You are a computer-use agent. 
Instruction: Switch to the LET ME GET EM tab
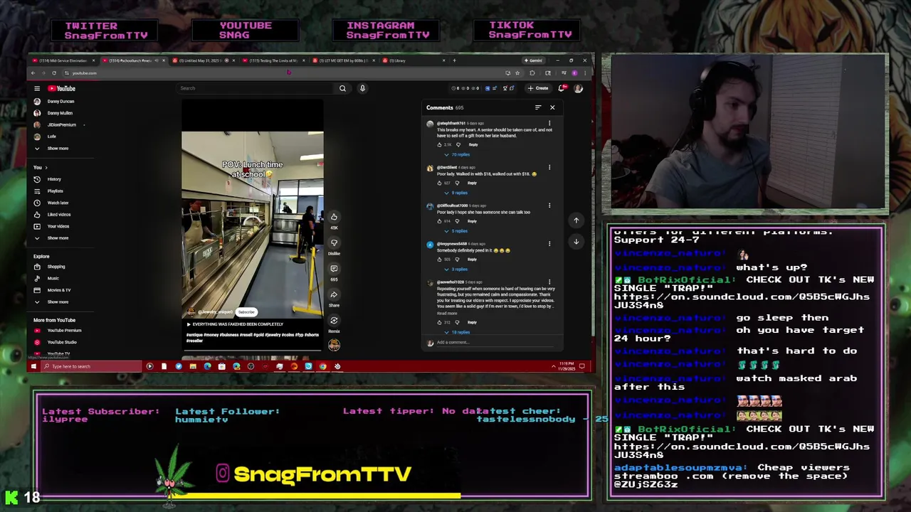[x=344, y=60]
